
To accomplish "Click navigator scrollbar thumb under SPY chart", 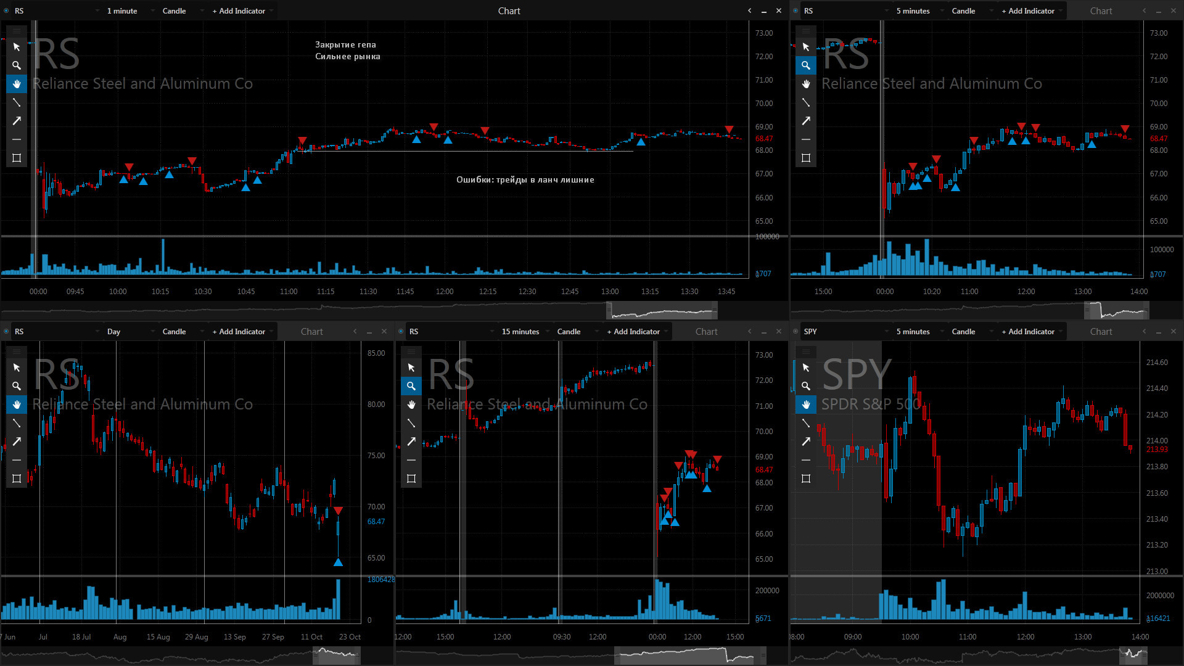I will (1133, 656).
